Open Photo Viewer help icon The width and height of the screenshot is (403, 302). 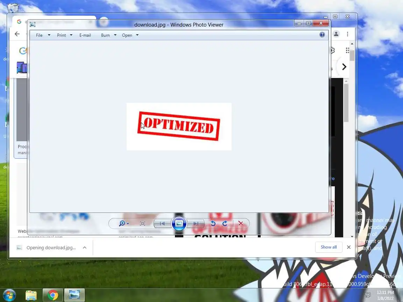coord(322,35)
